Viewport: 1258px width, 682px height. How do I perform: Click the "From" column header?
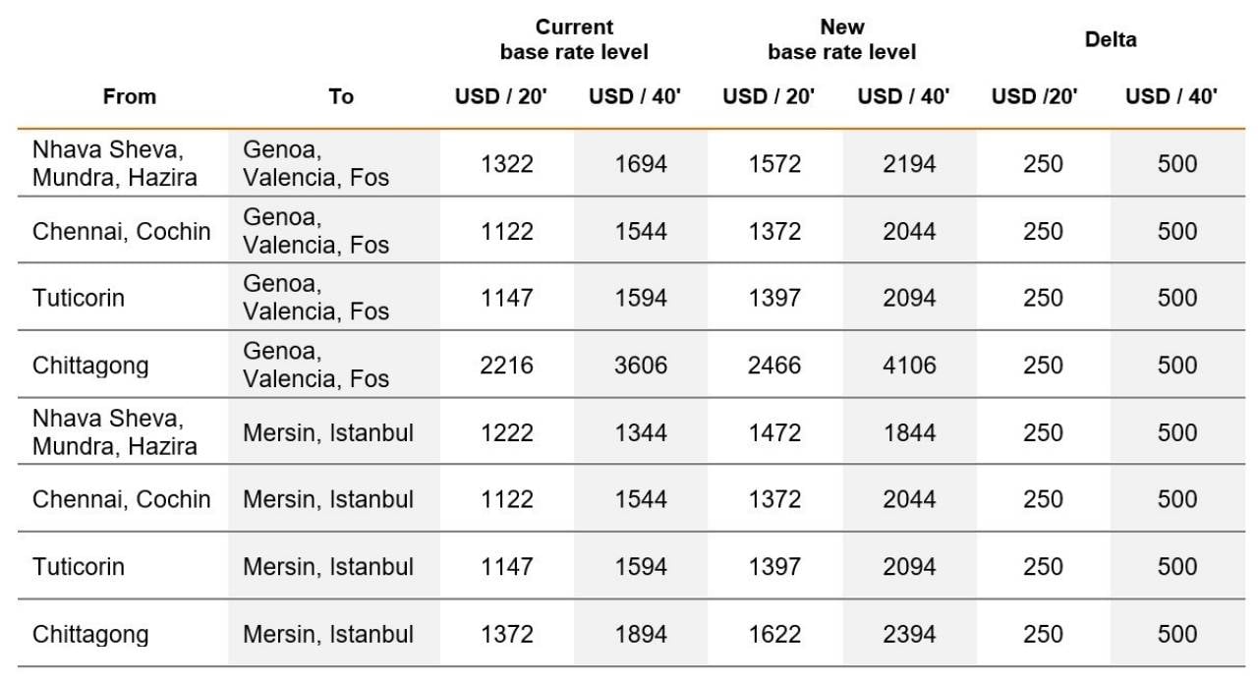pyautogui.click(x=130, y=96)
